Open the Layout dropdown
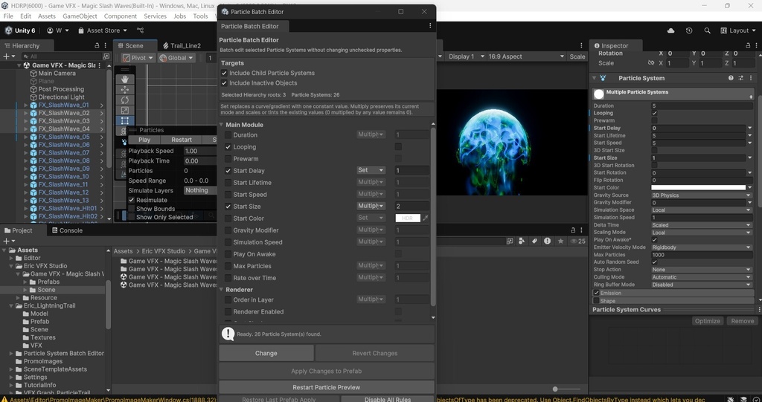762x402 pixels. [x=737, y=30]
